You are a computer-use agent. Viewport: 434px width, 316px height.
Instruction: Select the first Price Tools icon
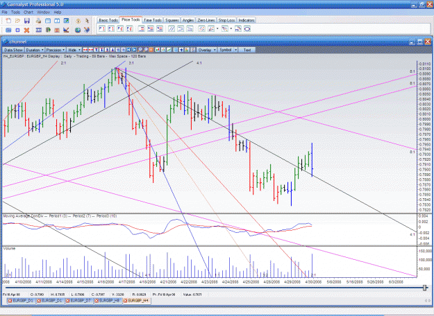(102, 28)
